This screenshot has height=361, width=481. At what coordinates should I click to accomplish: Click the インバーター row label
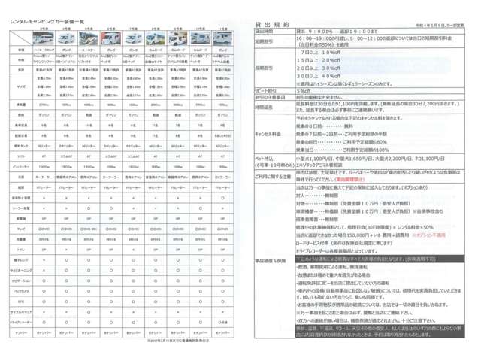(21, 167)
